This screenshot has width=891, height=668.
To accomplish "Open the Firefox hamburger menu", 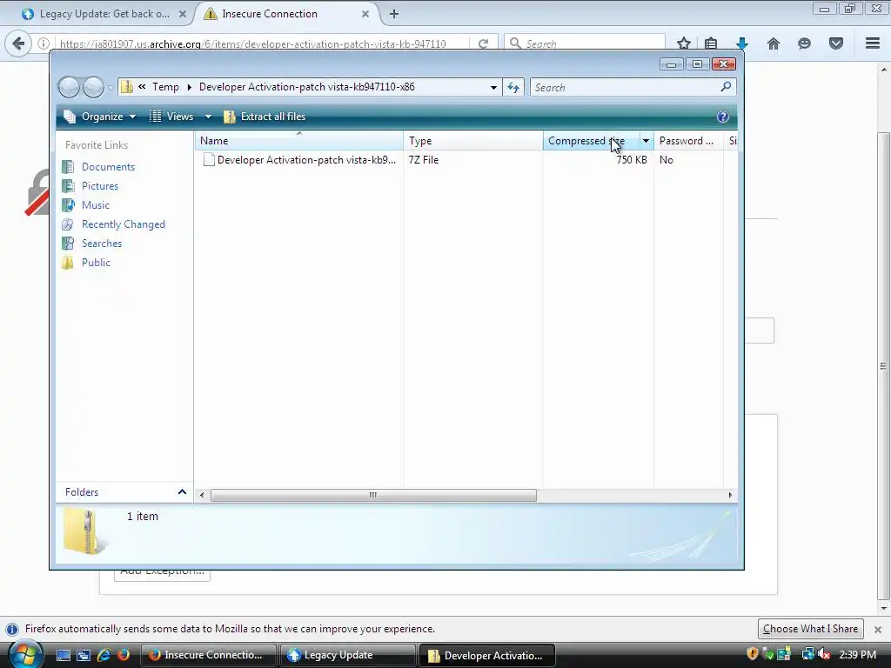I will point(873,43).
